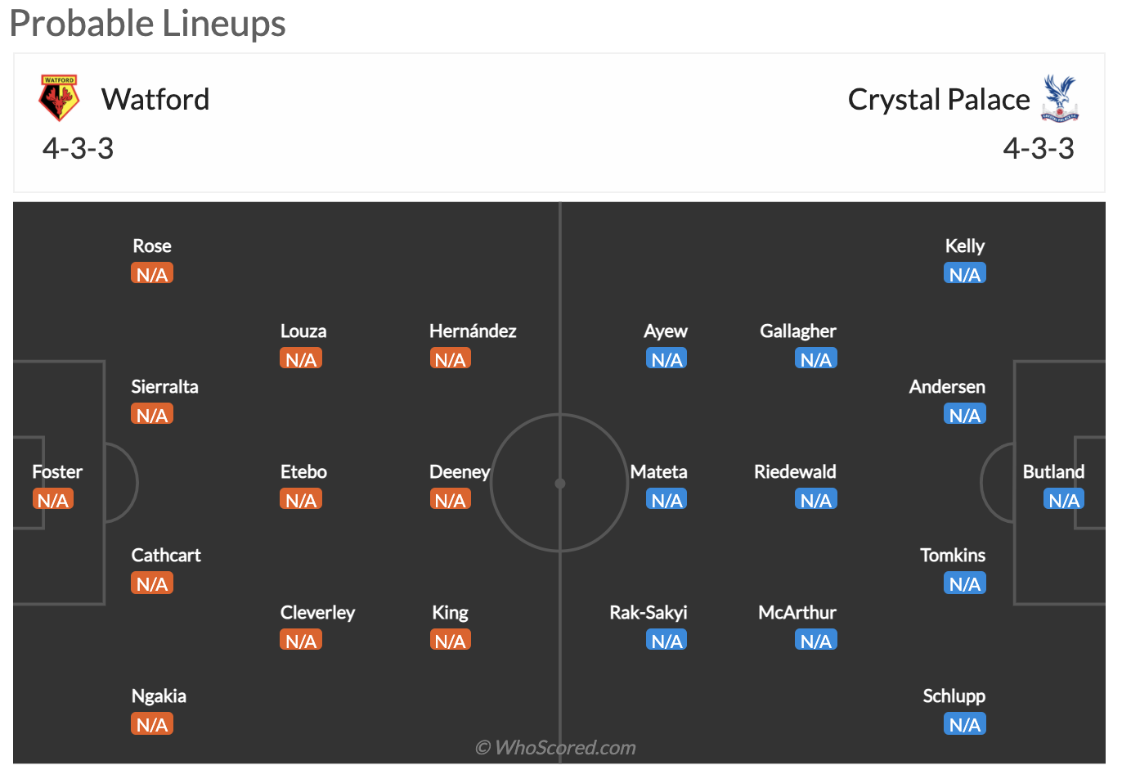Open the Watford team name link
This screenshot has height=779, width=1122.
[155, 99]
